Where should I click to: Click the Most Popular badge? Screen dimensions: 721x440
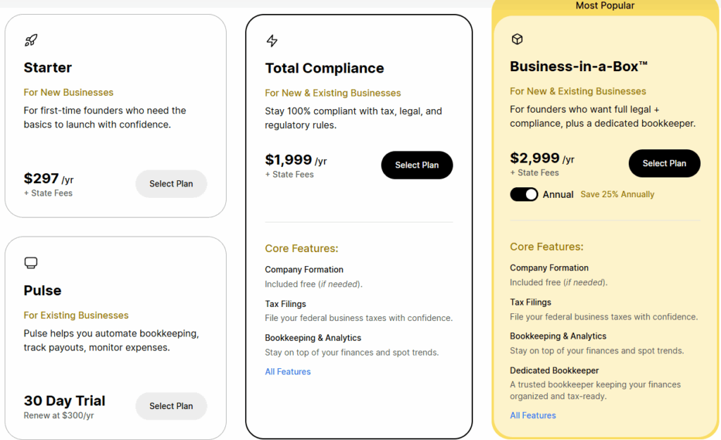605,6
